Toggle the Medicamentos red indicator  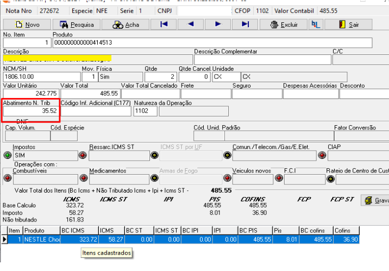click(84, 178)
